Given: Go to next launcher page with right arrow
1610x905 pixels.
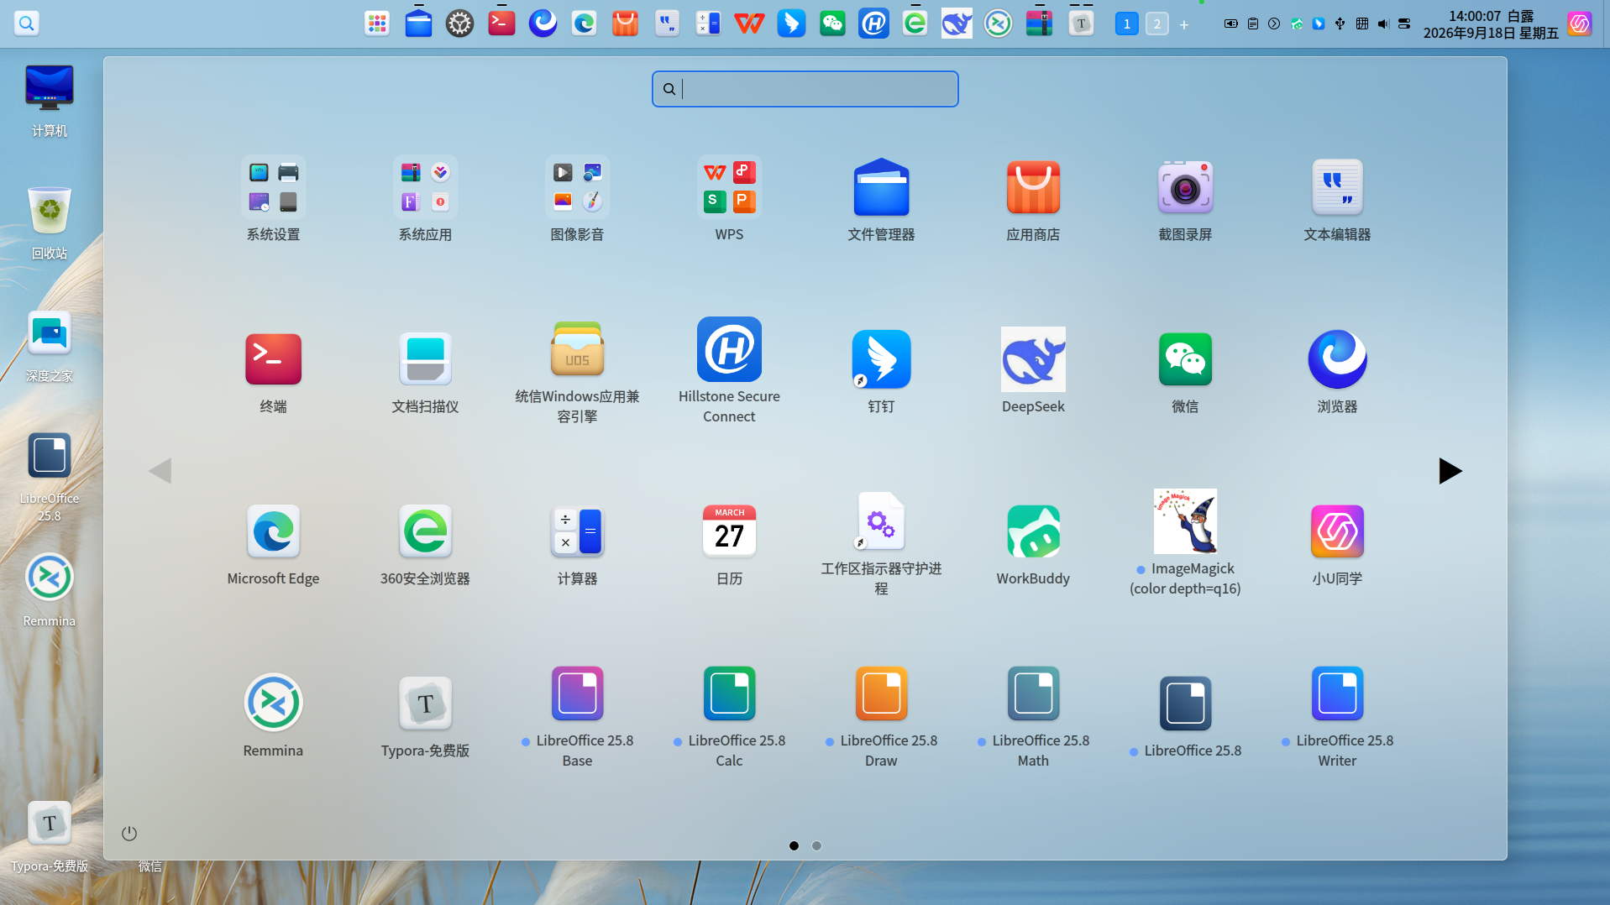Looking at the screenshot, I should (1450, 471).
